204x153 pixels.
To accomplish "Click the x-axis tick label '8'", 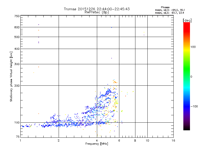I will point(135,141).
